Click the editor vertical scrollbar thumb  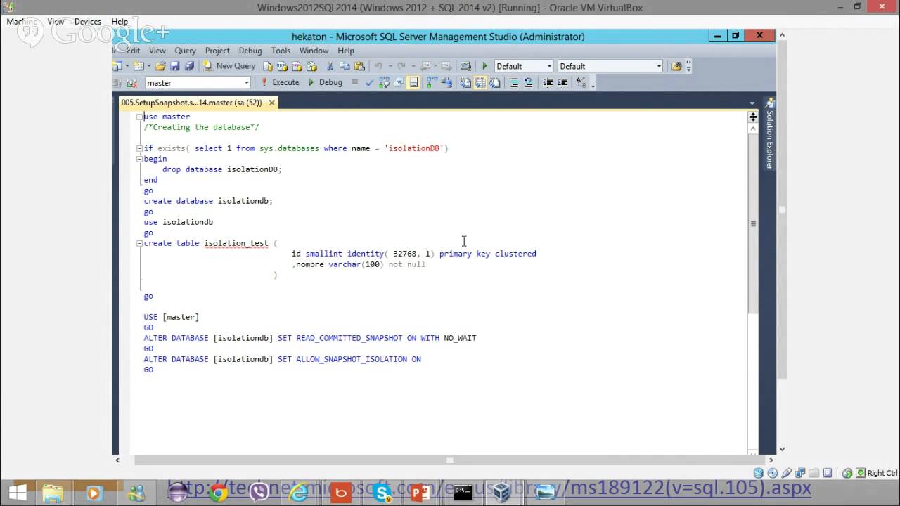pos(753,223)
